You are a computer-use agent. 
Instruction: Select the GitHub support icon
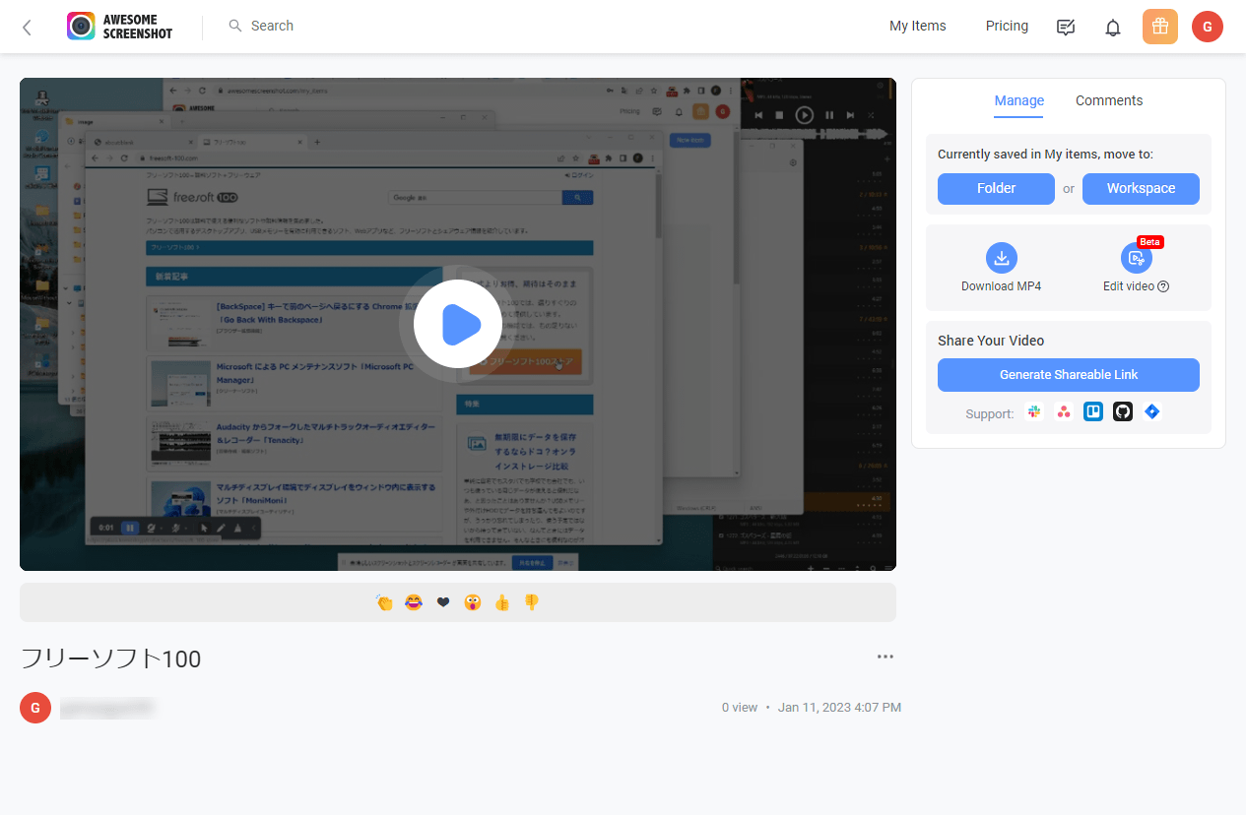point(1123,412)
